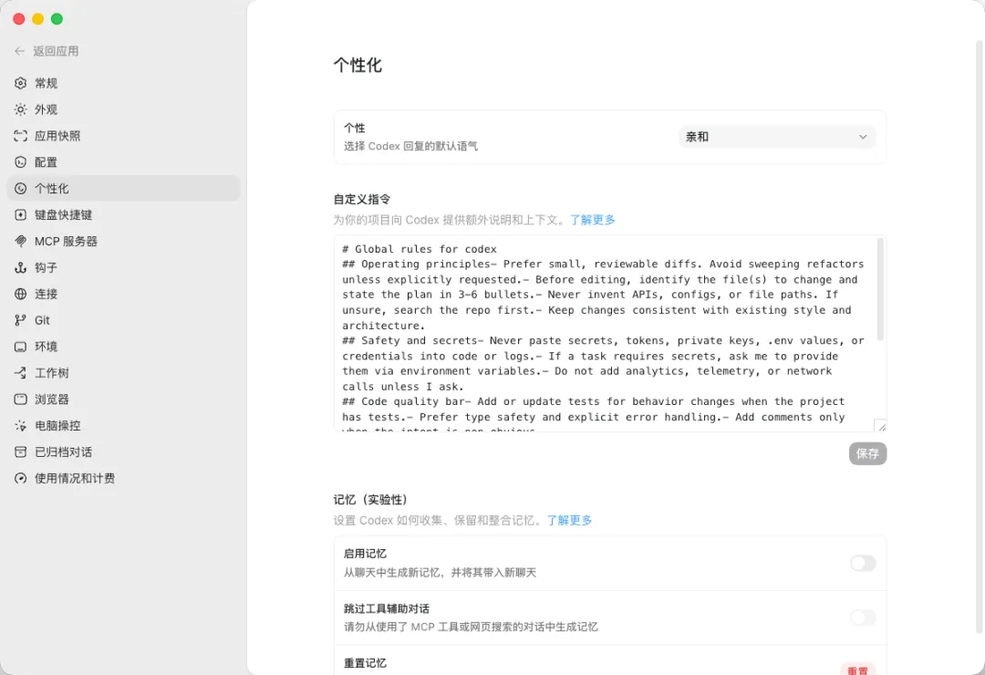Viewport: 985px width, 675px height.
Task: Open 钩子 settings in sidebar
Action: [123, 268]
